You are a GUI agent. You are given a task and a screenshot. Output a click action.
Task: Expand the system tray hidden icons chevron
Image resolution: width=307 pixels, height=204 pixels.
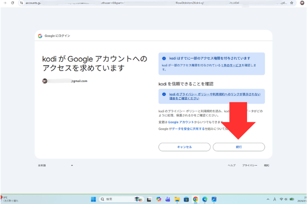pyautogui.click(x=267, y=199)
